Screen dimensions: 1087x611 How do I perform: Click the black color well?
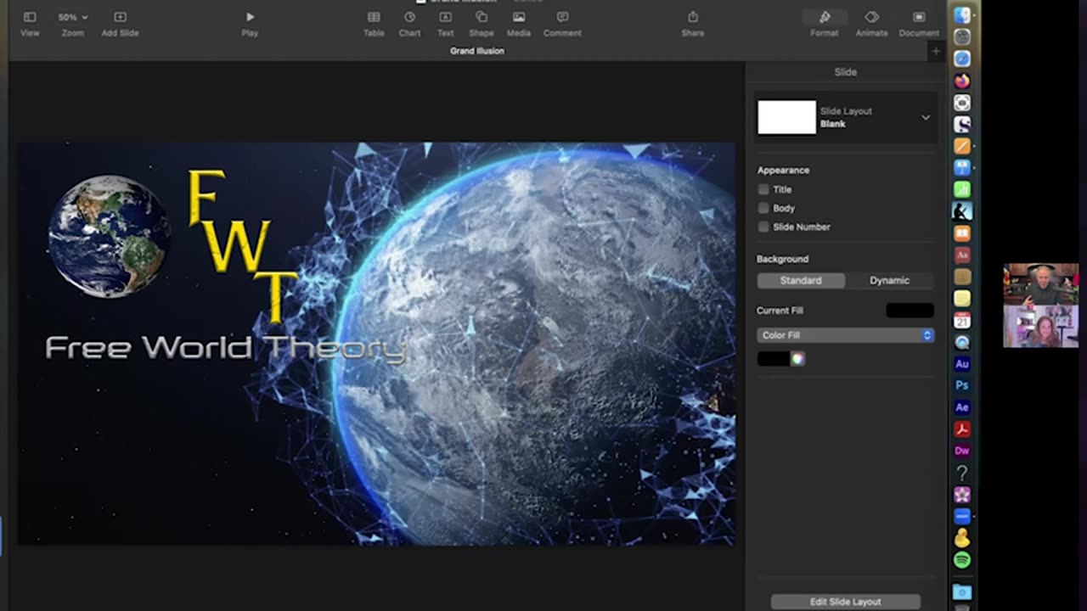[773, 359]
